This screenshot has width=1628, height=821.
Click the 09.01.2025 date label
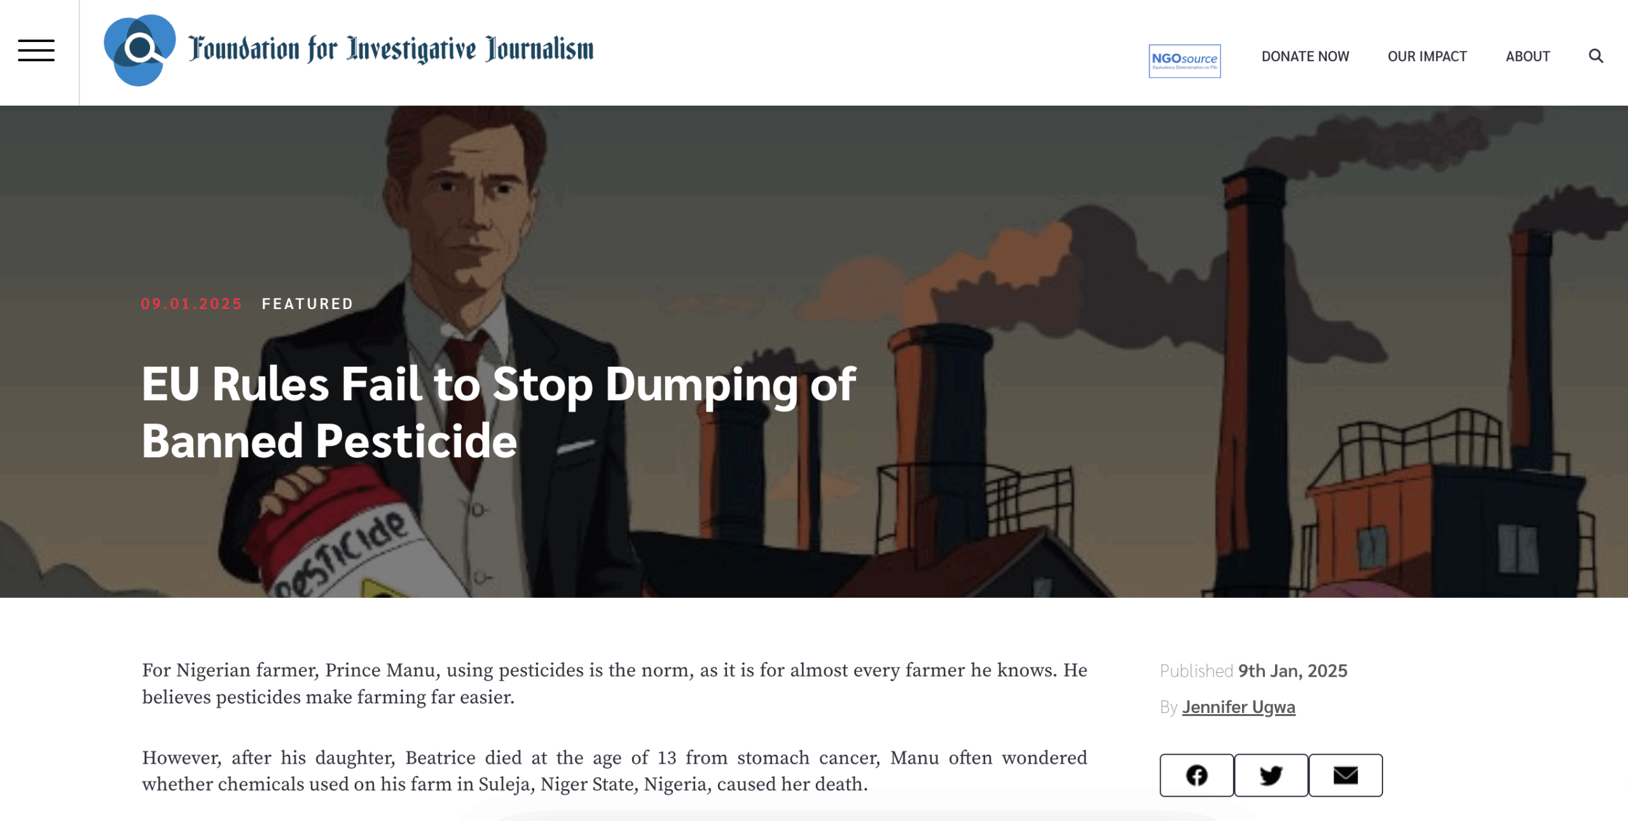tap(191, 304)
